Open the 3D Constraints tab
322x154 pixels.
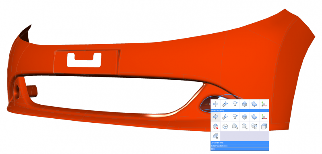pos(239,142)
